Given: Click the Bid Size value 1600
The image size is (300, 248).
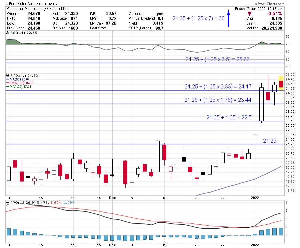Looking at the screenshot, I should [73, 28].
